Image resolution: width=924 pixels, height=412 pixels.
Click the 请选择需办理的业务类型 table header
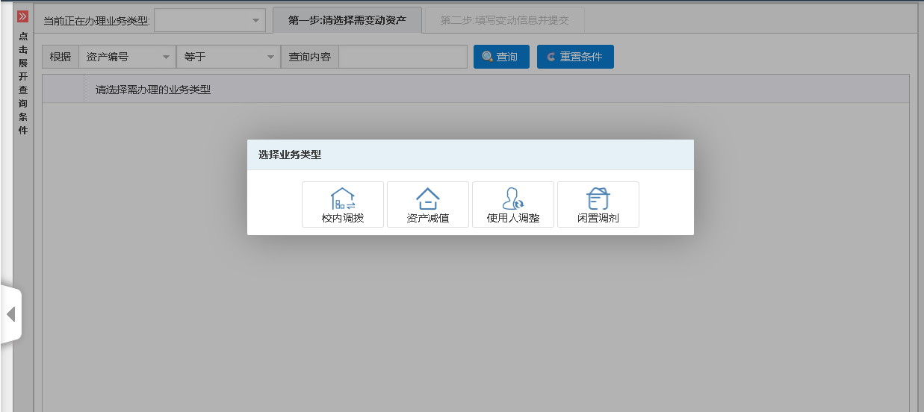pyautogui.click(x=153, y=90)
